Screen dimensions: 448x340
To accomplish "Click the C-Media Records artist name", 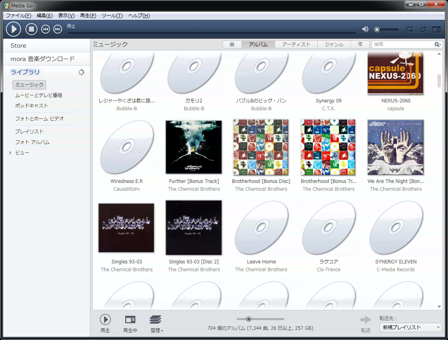I will click(x=396, y=270).
